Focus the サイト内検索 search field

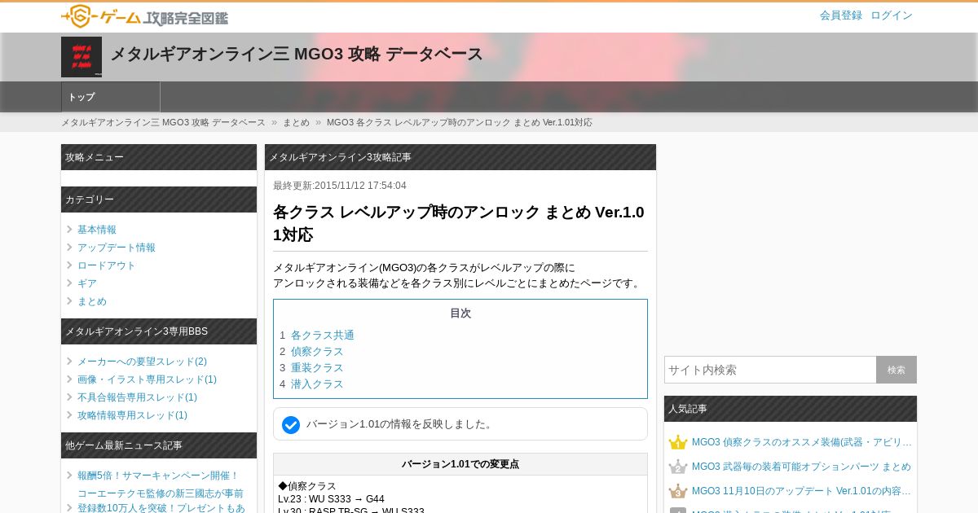pyautogui.click(x=770, y=370)
